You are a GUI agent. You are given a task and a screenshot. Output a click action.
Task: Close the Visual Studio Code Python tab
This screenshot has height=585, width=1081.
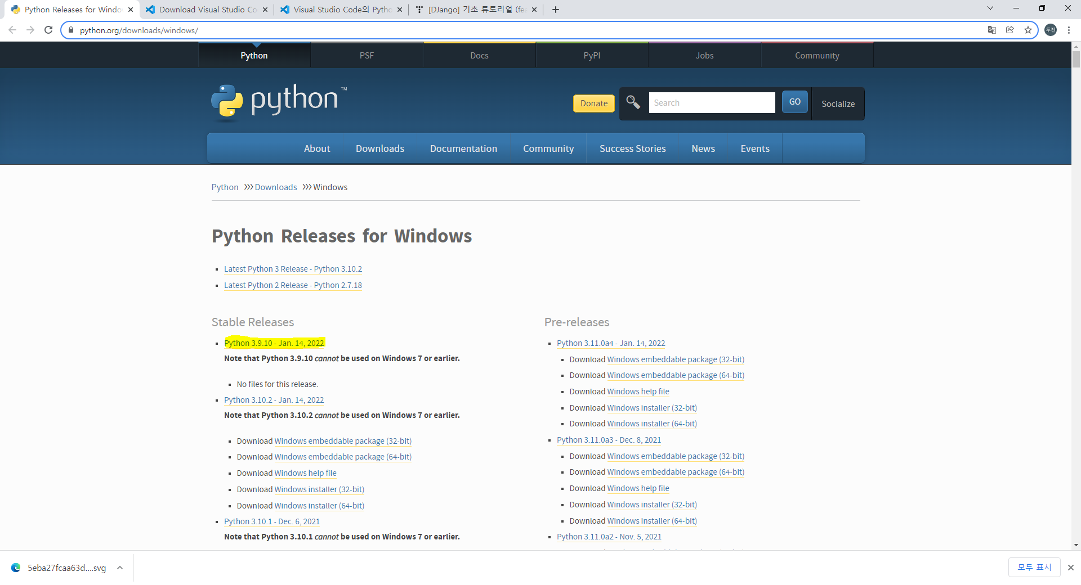[400, 10]
